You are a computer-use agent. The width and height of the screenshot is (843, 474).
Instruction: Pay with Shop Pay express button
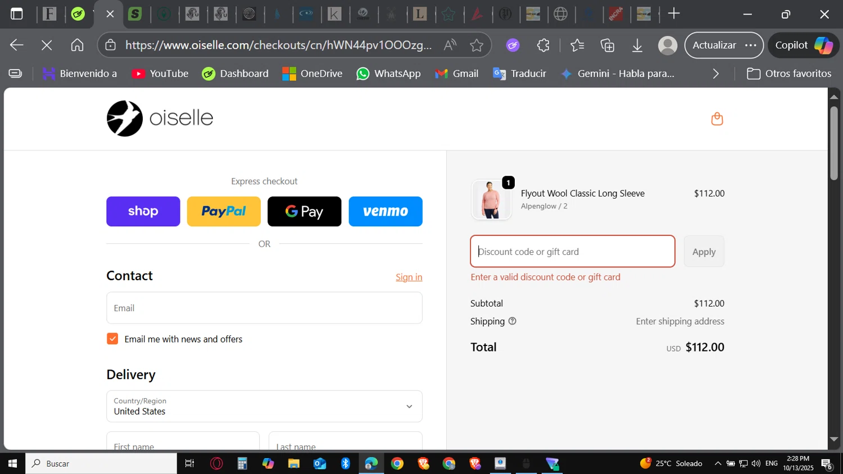pos(143,211)
